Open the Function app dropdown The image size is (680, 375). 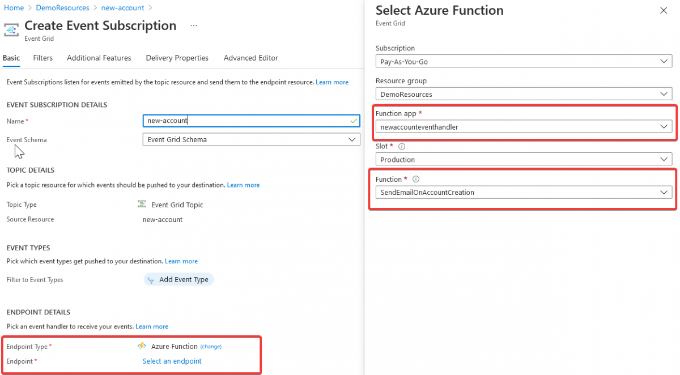(664, 127)
